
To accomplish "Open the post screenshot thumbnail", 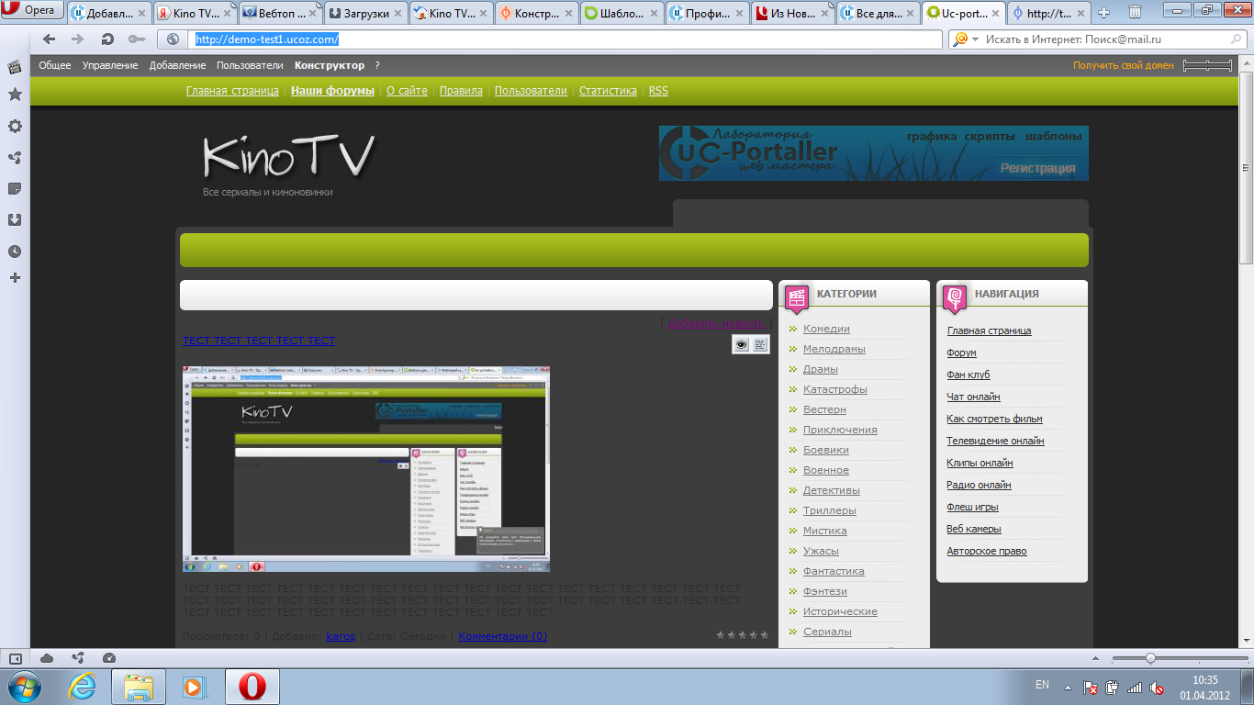I will [x=365, y=469].
